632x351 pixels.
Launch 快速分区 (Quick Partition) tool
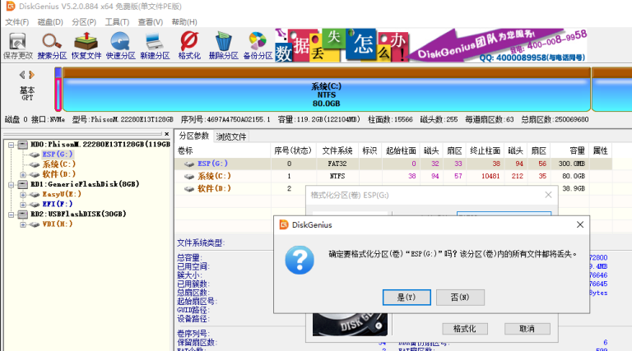tap(120, 44)
